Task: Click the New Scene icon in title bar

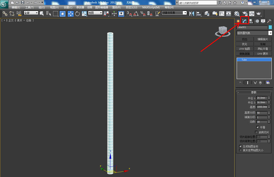Action: tap(12, 2)
